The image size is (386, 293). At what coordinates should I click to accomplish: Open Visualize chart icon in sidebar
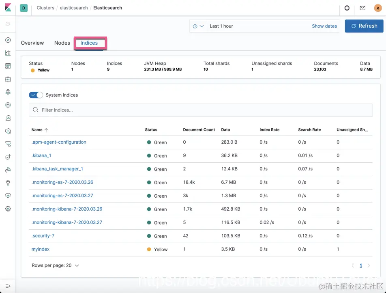pyautogui.click(x=8, y=53)
